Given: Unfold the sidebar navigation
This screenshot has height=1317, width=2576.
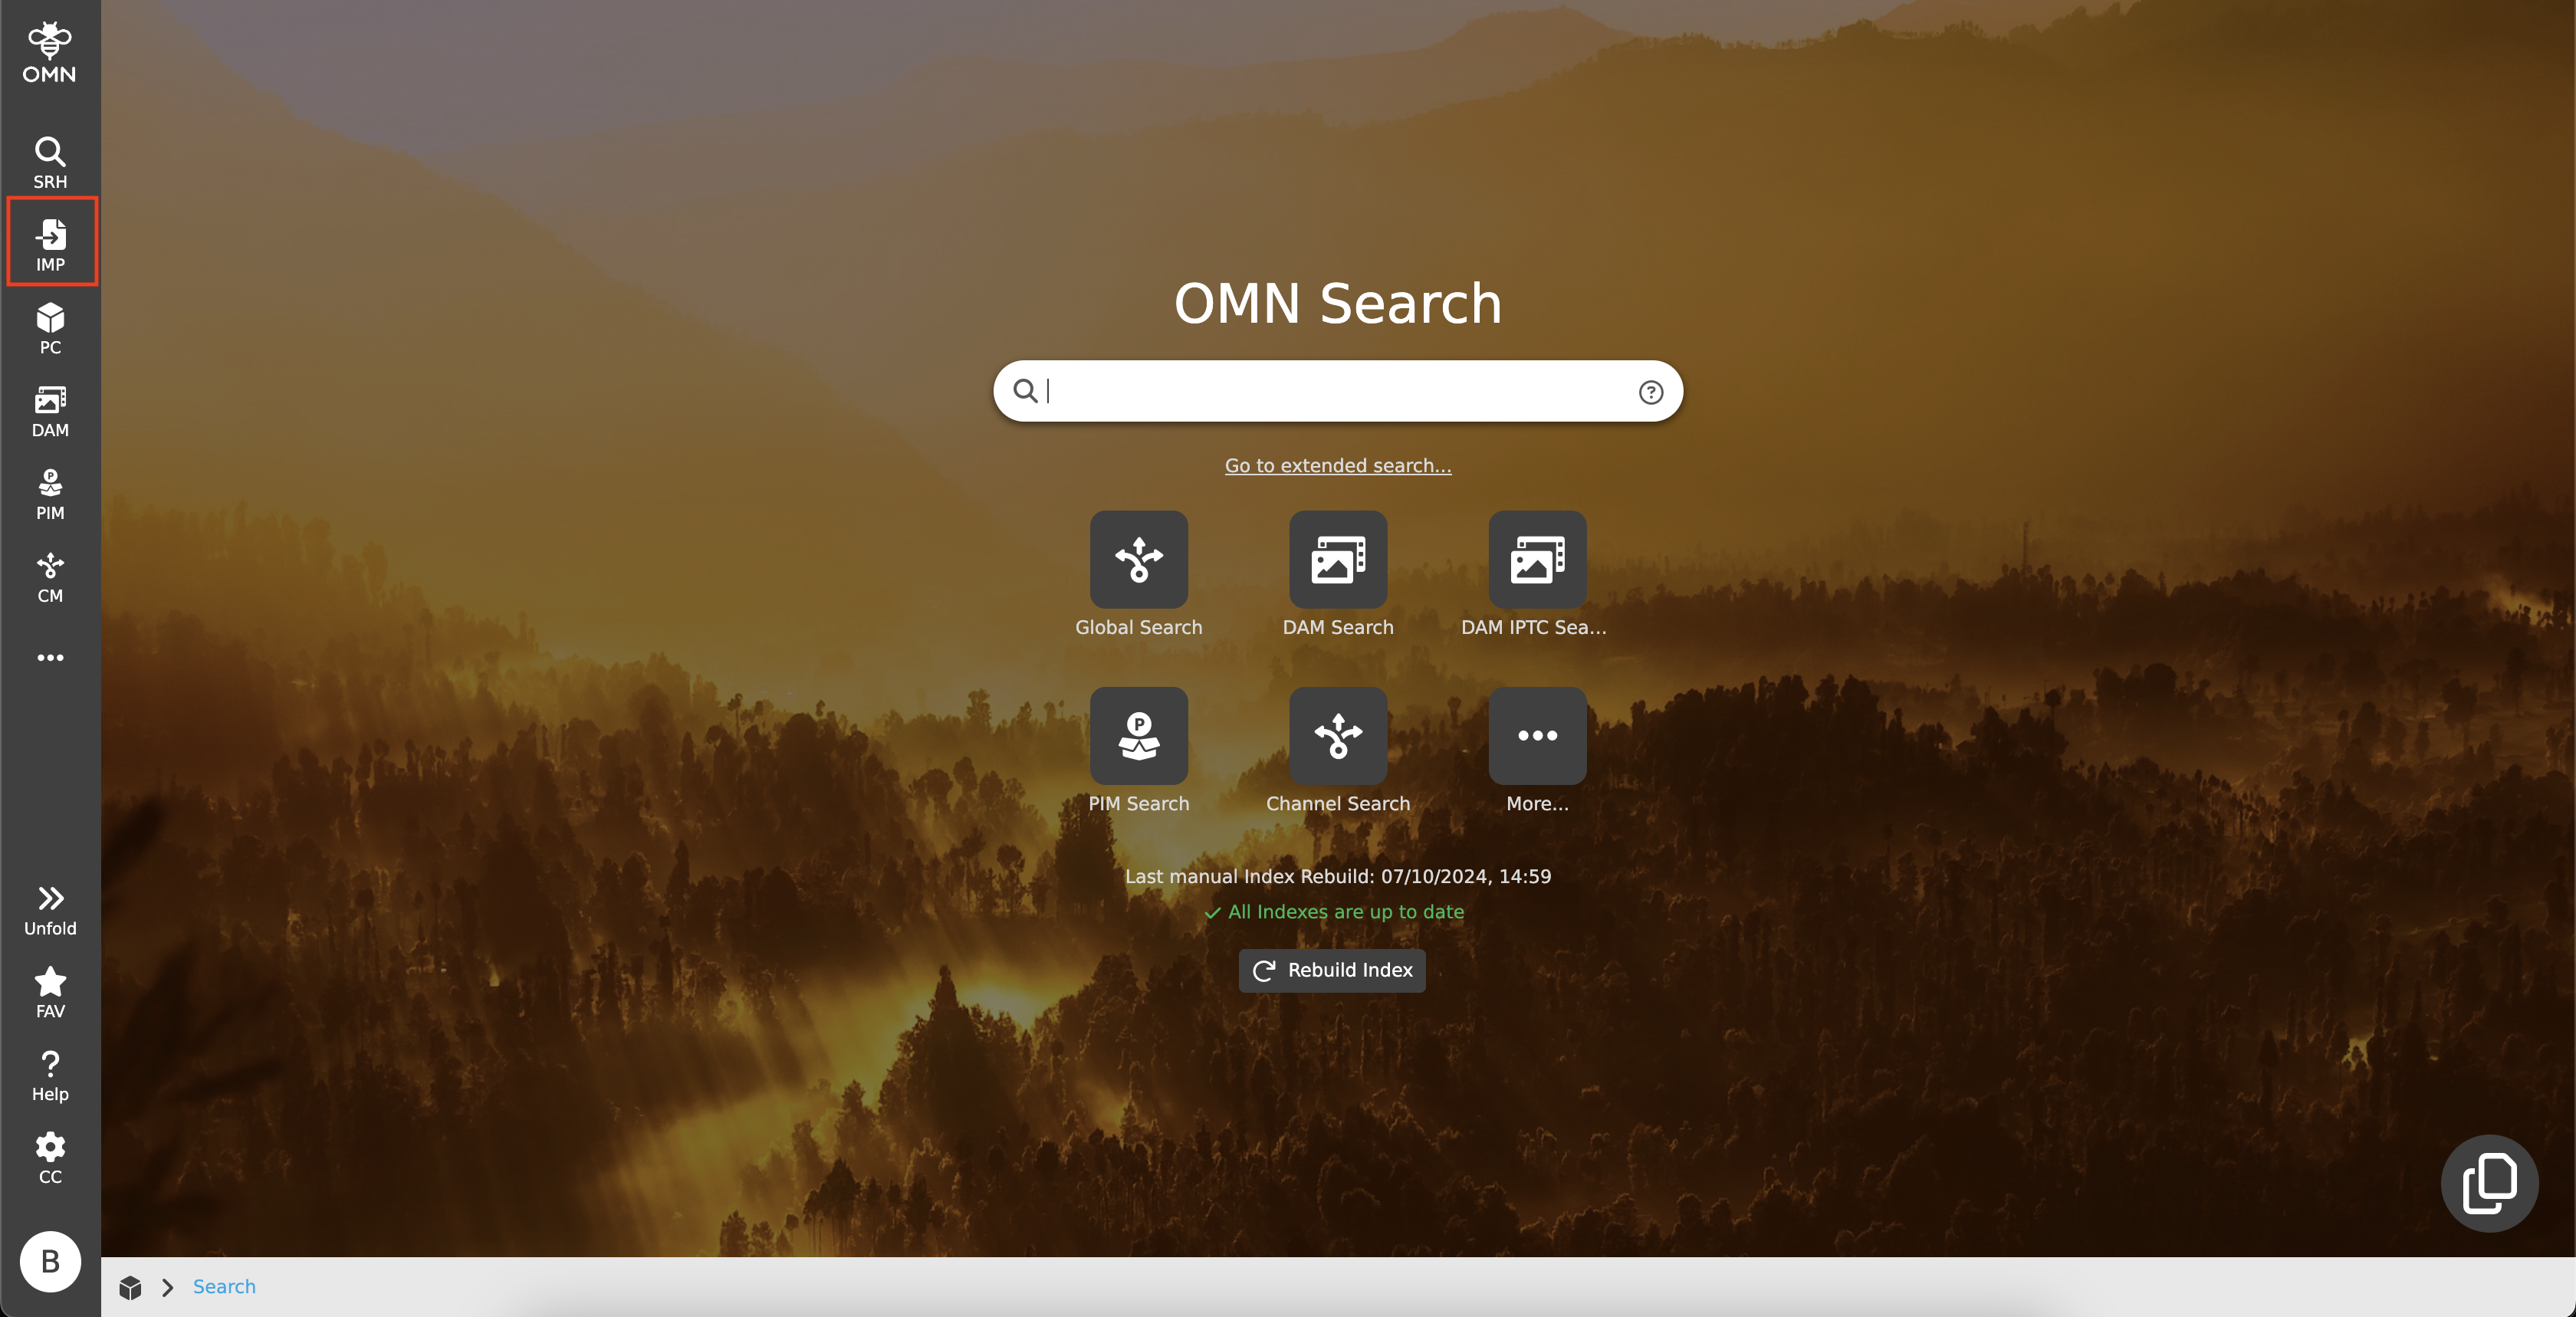Looking at the screenshot, I should point(50,908).
